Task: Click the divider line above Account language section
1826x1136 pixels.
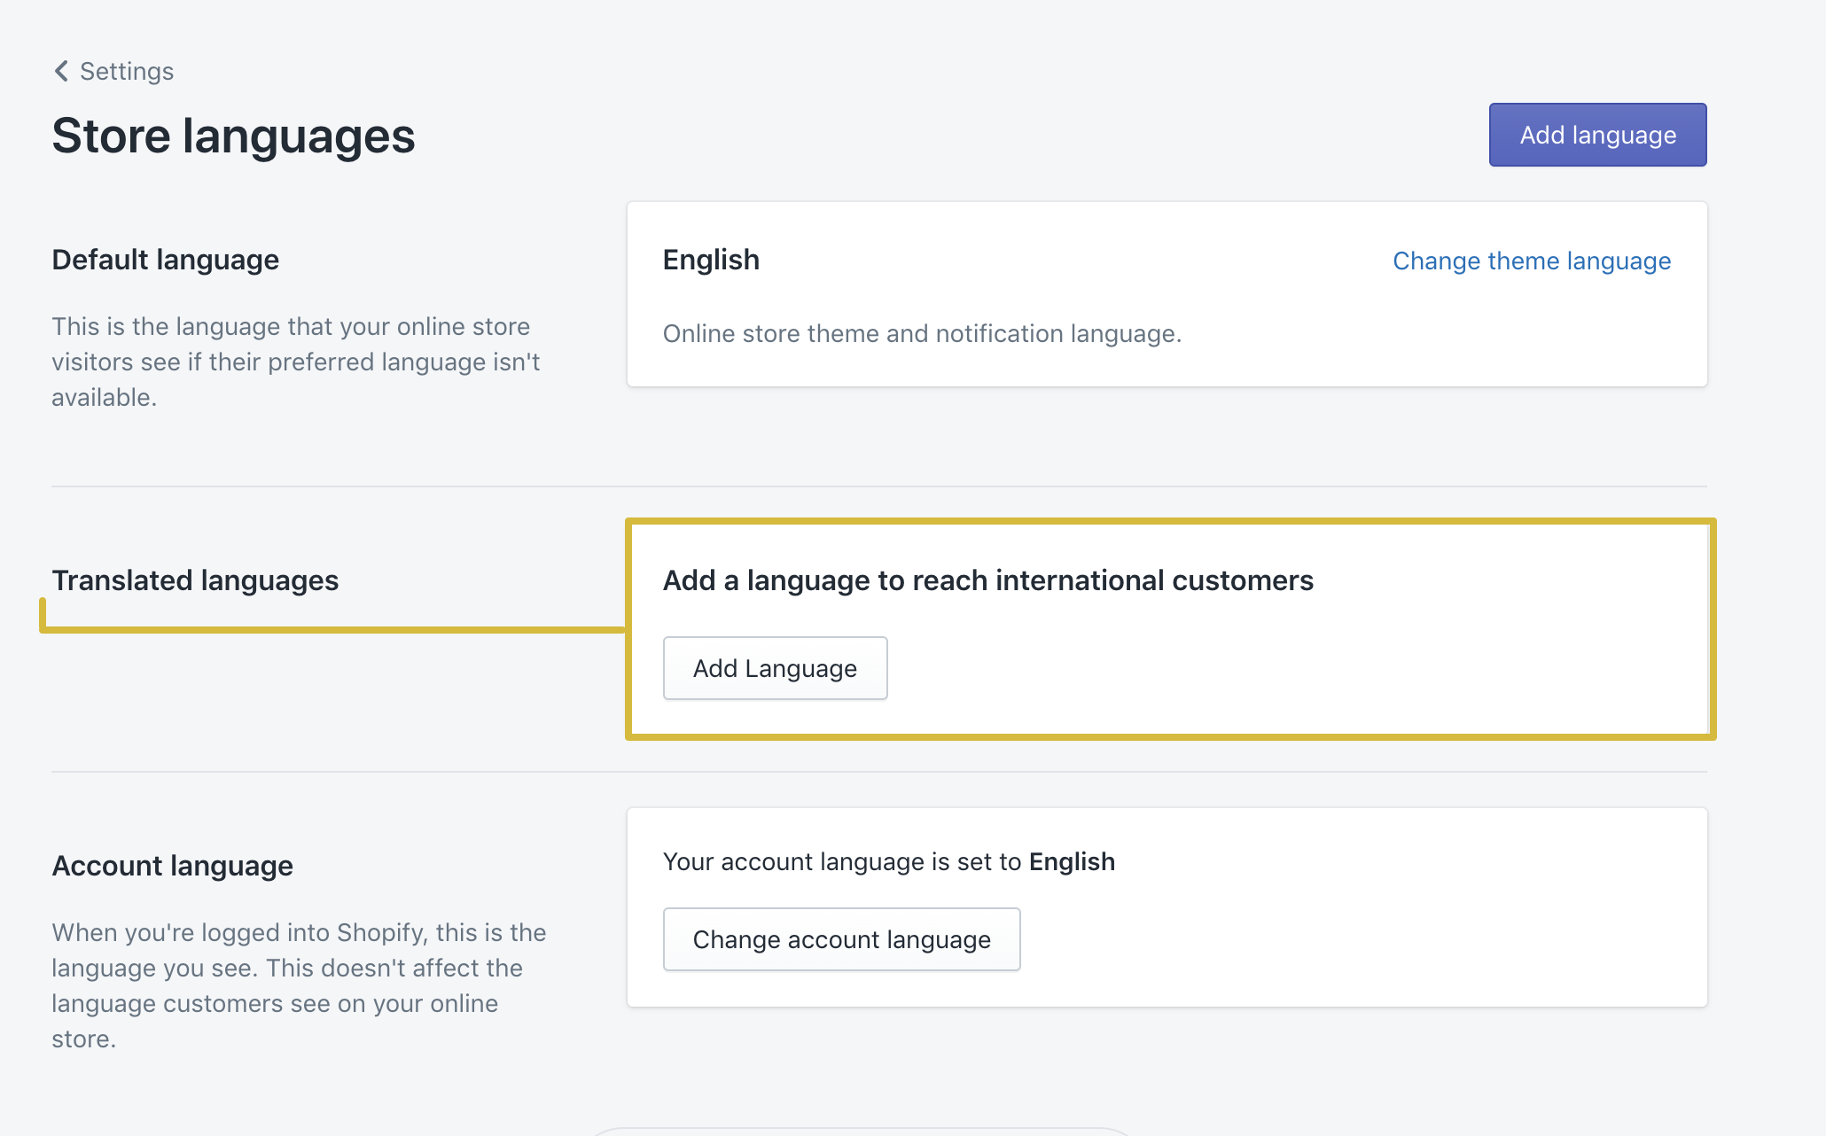Action: [x=878, y=772]
